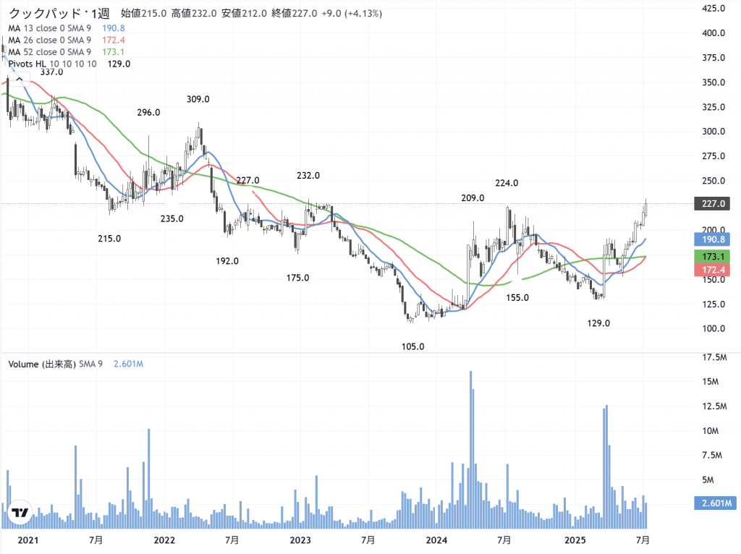Viewport: 741px width, 554px height.
Task: Select the Volume (出来高) SMA 9 legend
Action: (55, 364)
